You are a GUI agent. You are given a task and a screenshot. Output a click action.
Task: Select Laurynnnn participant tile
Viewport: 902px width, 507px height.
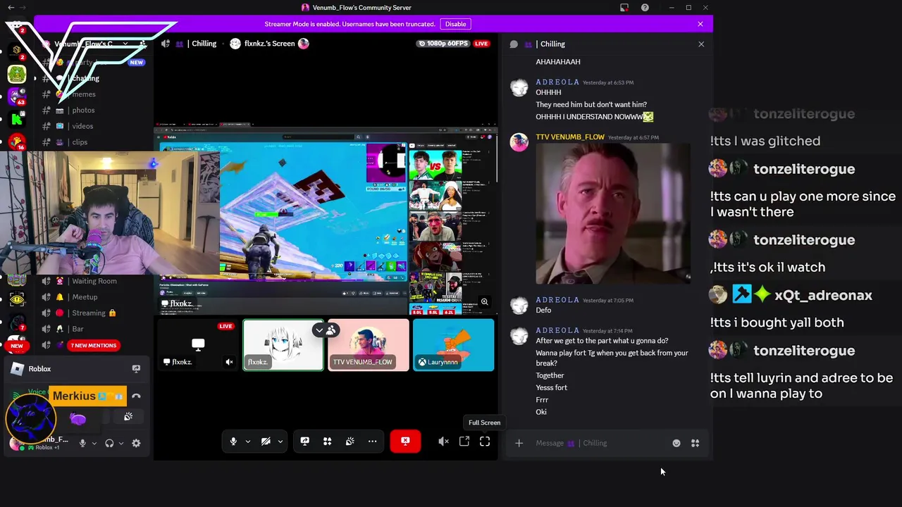point(453,345)
